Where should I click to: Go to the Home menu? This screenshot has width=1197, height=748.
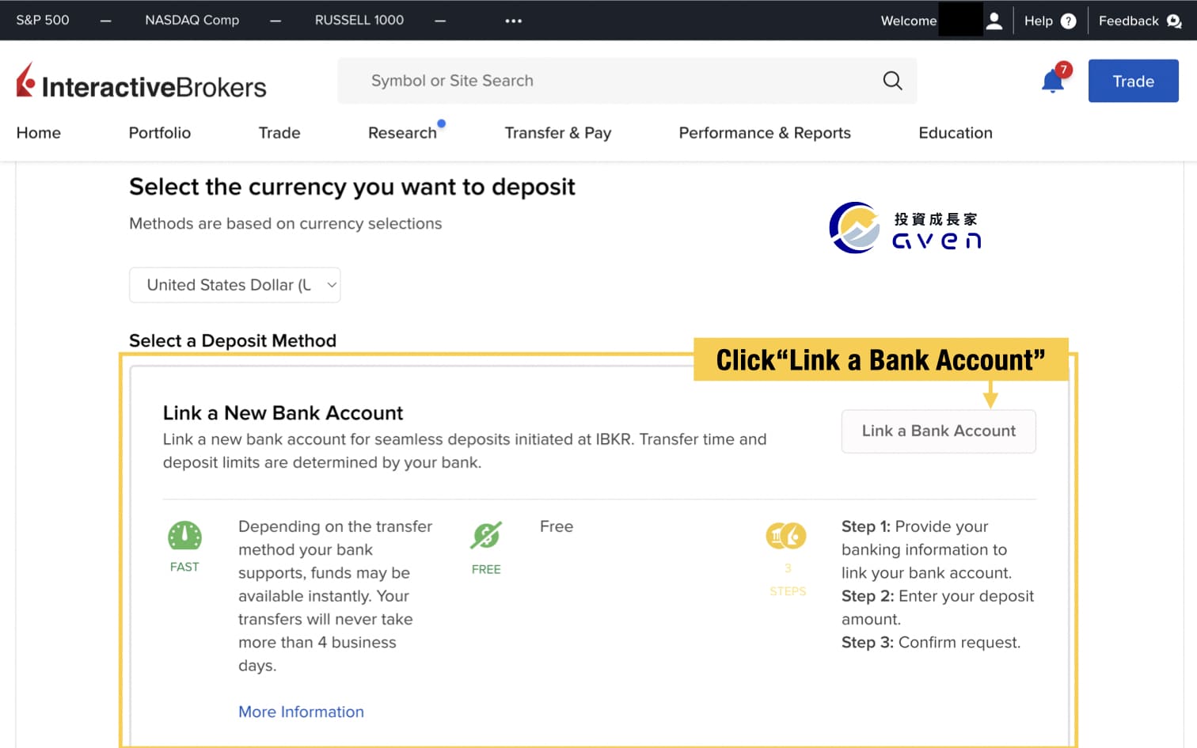point(39,133)
